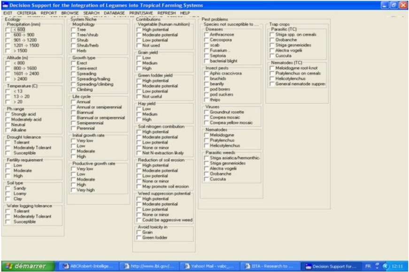This screenshot has width=409, height=272.
Task: Open the DATABASE menu
Action: pos(114,13)
